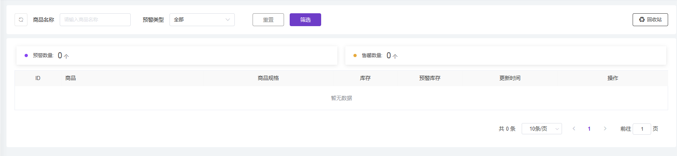Screen dimensions: 677x156
Task: Click the purple dot beside 预警数量
Action: (x=26, y=55)
